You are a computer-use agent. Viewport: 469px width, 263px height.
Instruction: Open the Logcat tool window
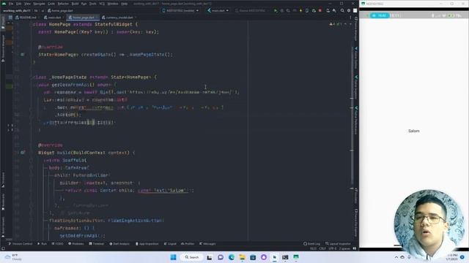coord(170,243)
